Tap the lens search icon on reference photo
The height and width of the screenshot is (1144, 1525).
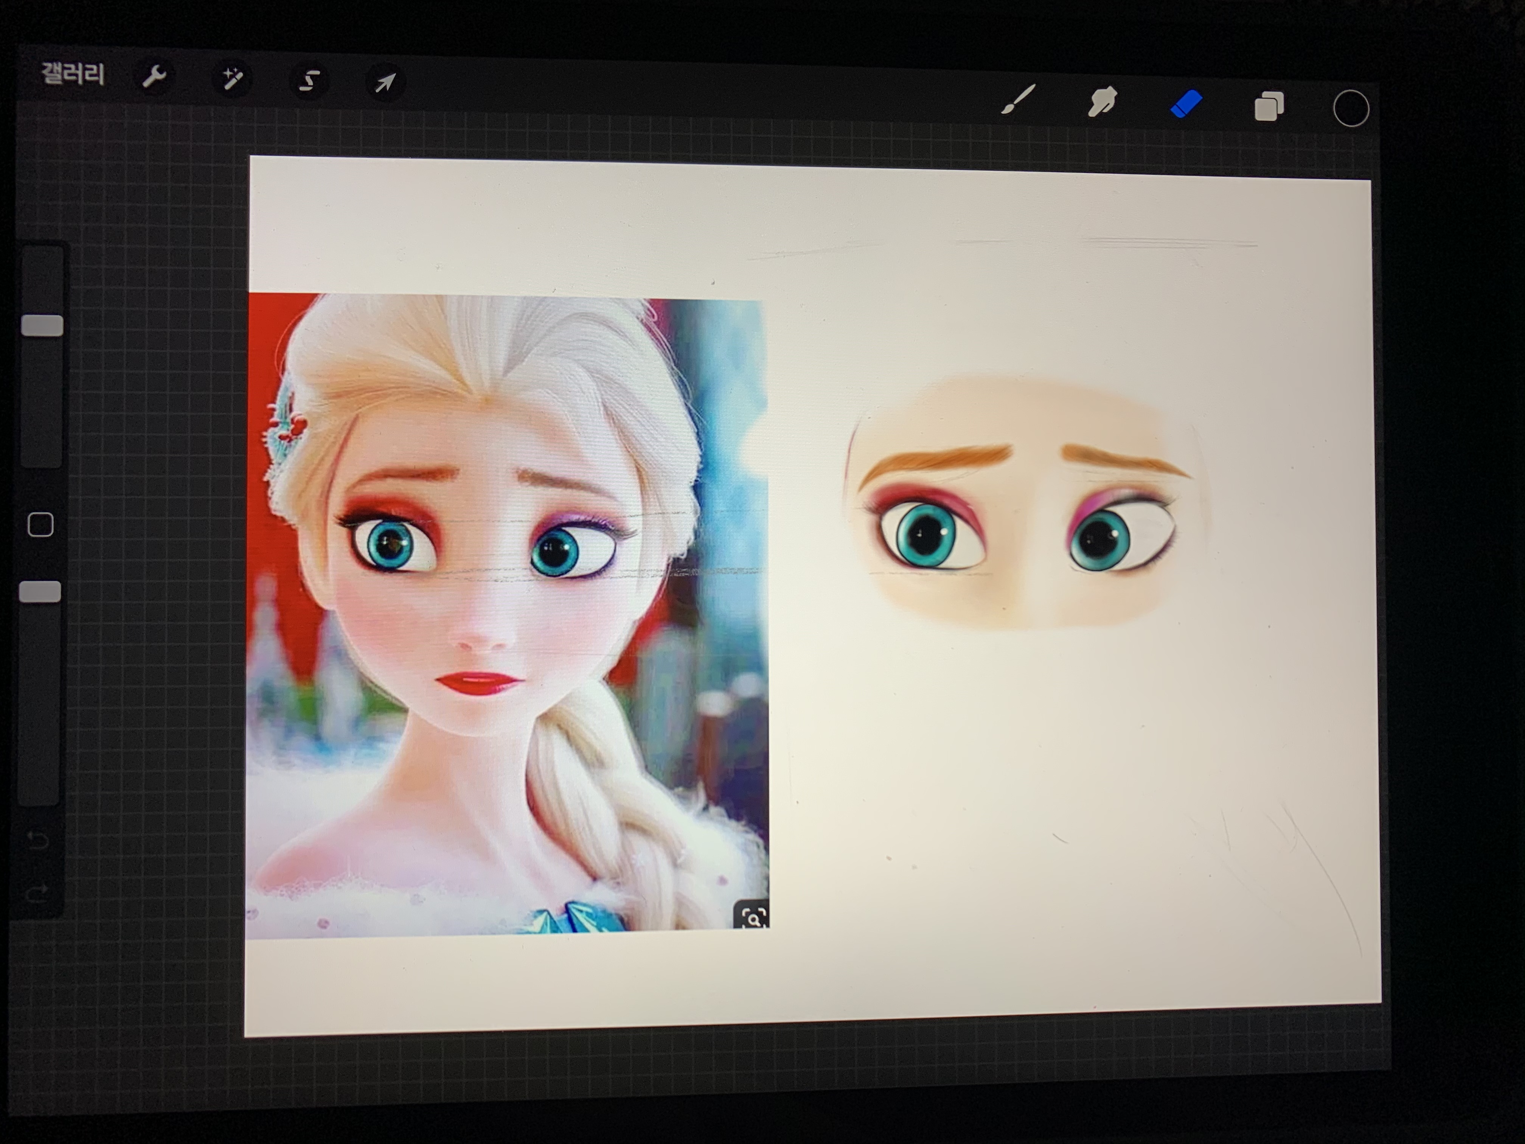[753, 918]
